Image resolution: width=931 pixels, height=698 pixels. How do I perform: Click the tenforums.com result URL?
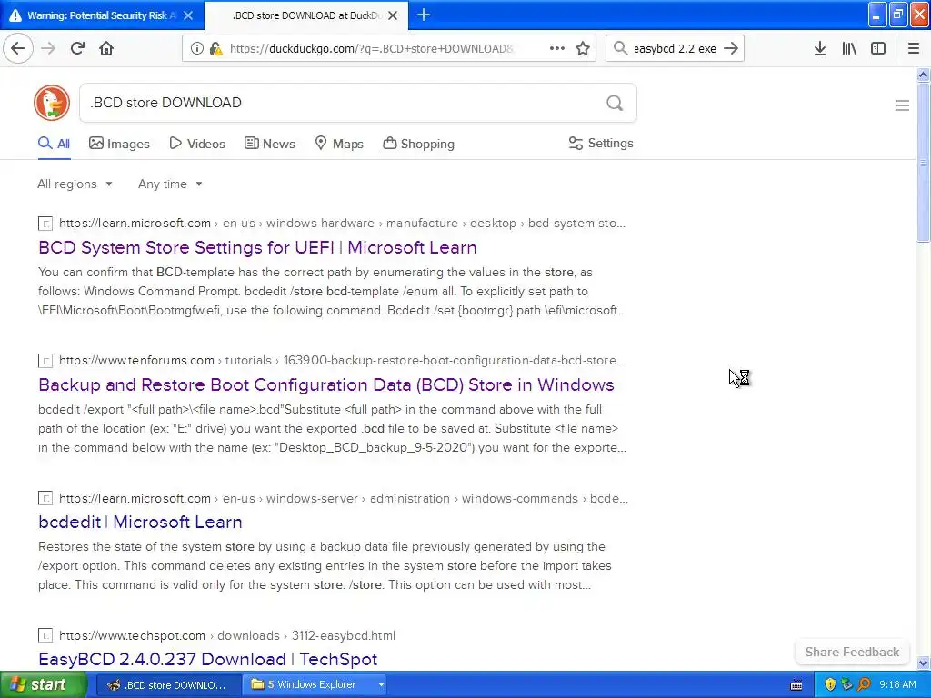tap(342, 360)
